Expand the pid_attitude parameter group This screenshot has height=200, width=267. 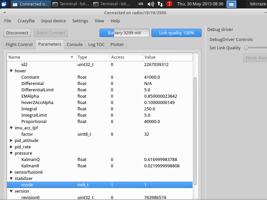click(x=12, y=141)
